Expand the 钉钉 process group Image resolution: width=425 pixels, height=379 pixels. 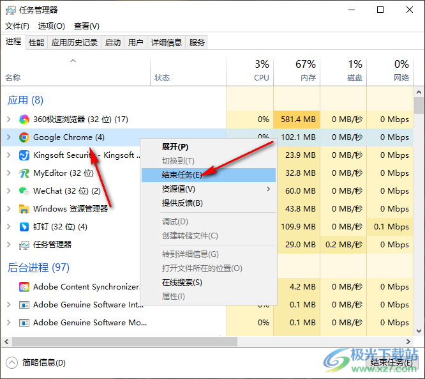[x=9, y=227]
